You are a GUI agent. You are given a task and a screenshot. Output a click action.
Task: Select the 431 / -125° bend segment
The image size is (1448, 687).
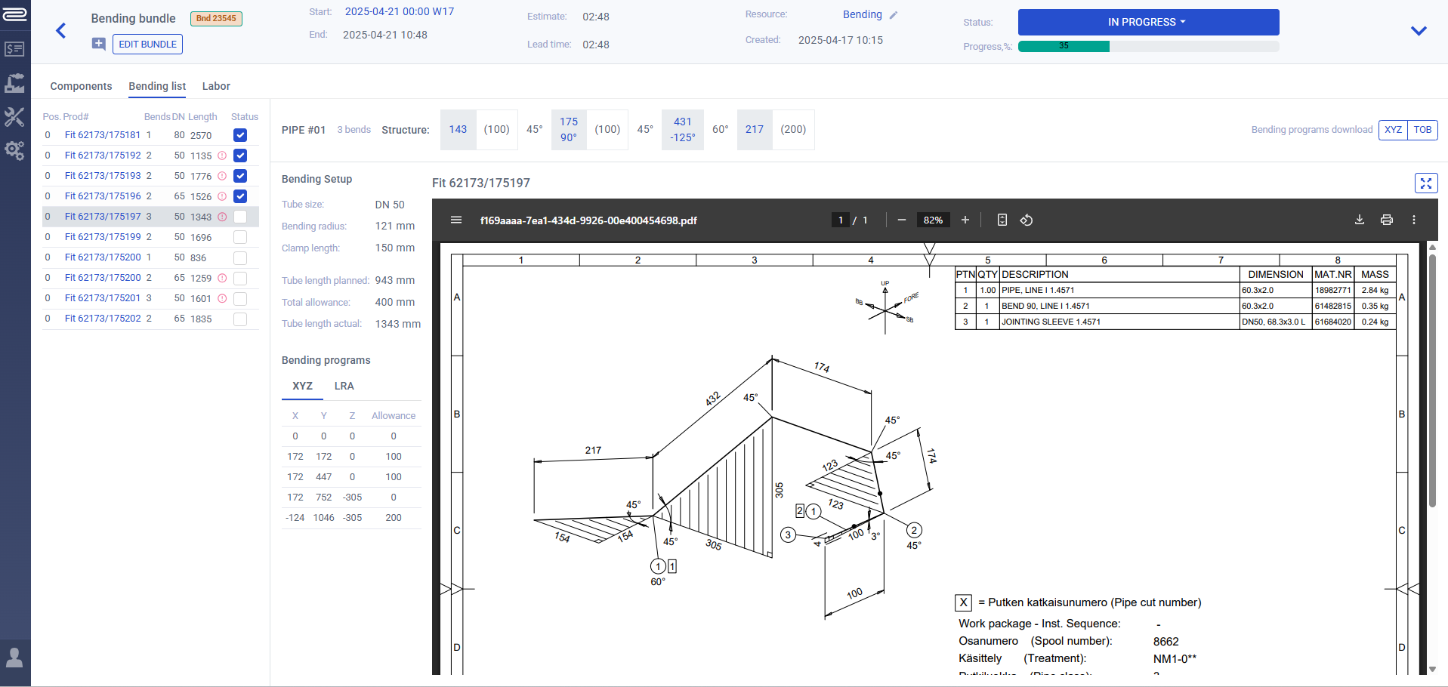(x=683, y=130)
